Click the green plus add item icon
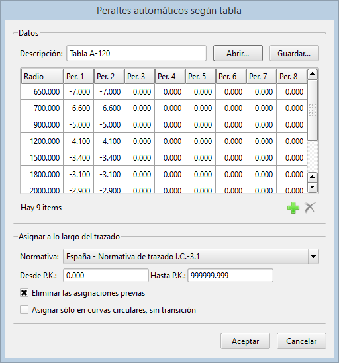 [x=293, y=208]
